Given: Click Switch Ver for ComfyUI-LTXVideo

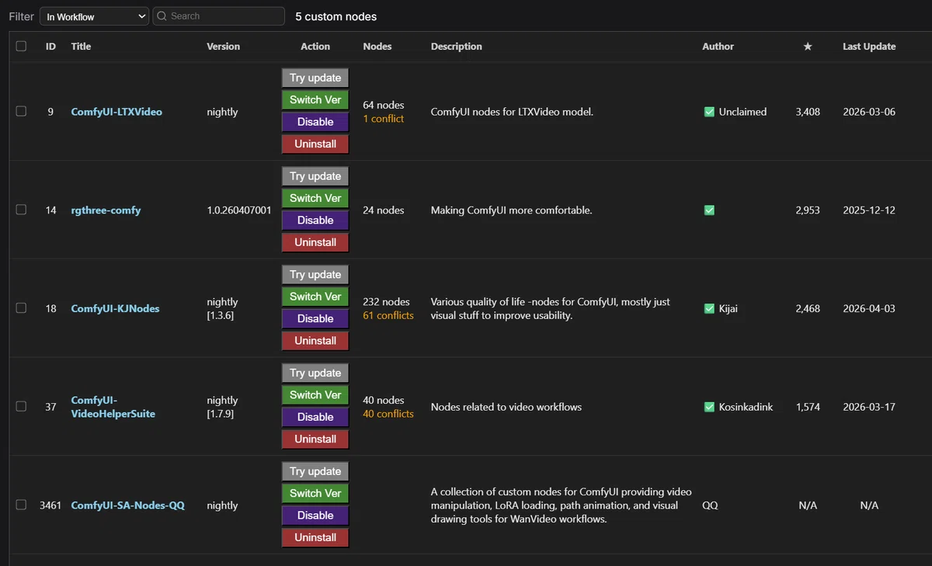Looking at the screenshot, I should [315, 99].
